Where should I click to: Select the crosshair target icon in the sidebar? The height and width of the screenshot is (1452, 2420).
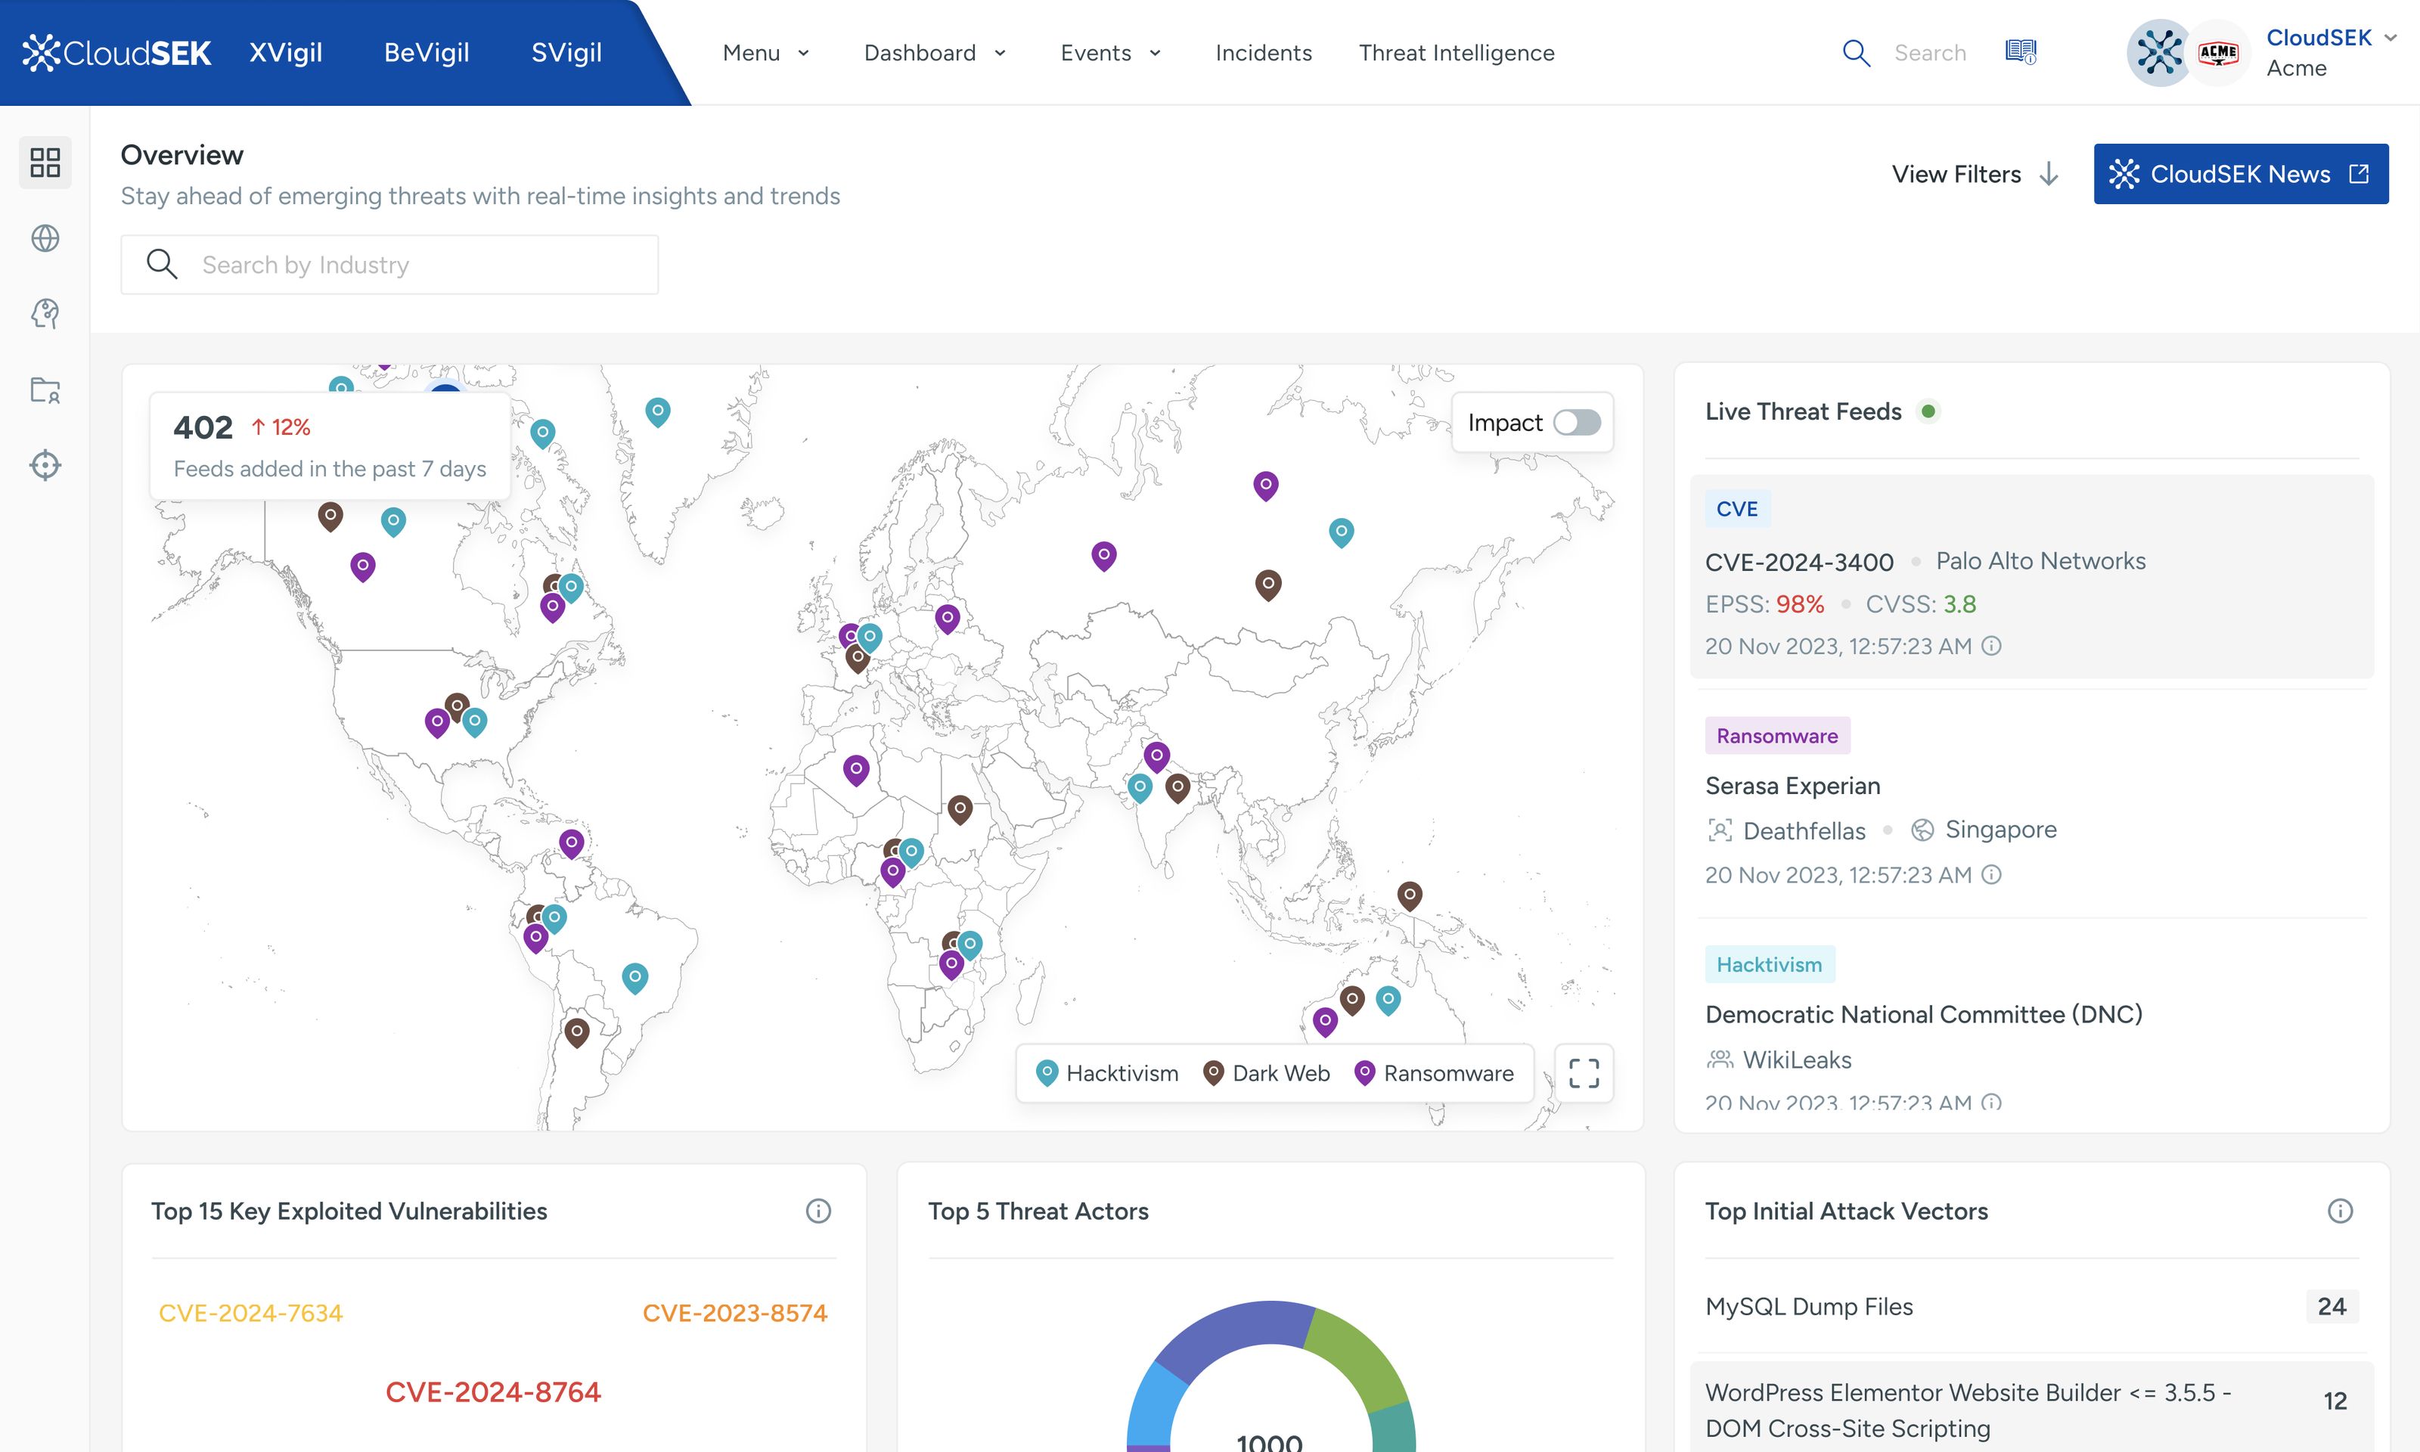[x=45, y=466]
